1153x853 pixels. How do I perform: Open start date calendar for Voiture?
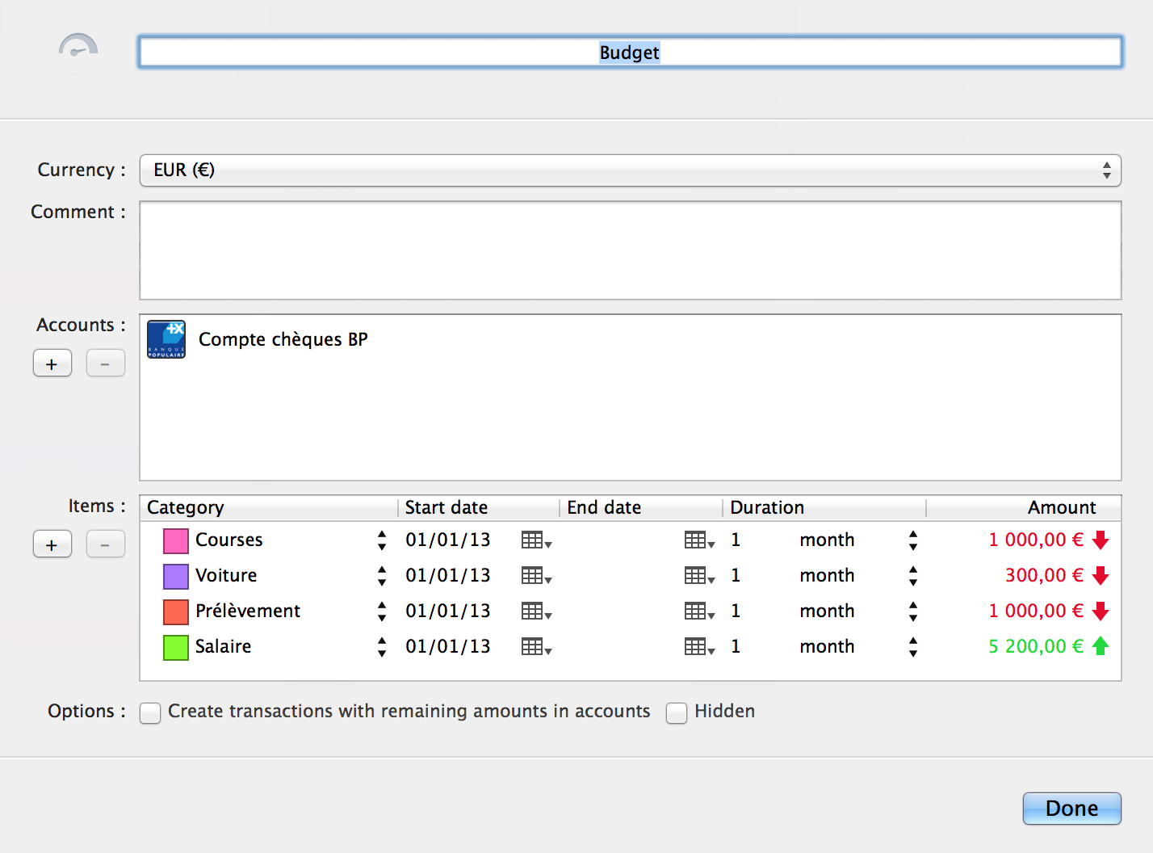[x=536, y=576]
